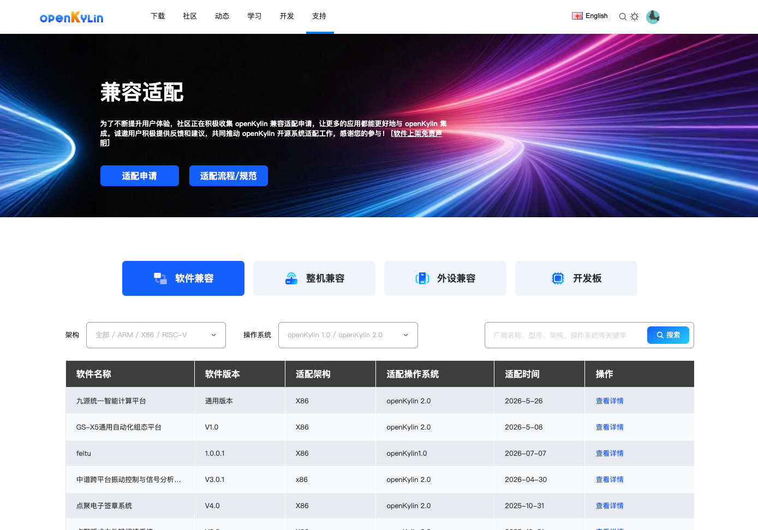Click the openKylin logo

point(71,17)
